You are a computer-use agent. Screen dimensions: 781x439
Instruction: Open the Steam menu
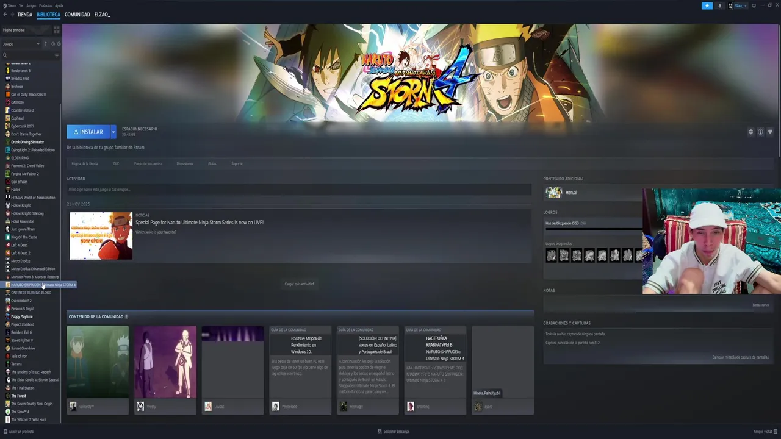coord(10,5)
